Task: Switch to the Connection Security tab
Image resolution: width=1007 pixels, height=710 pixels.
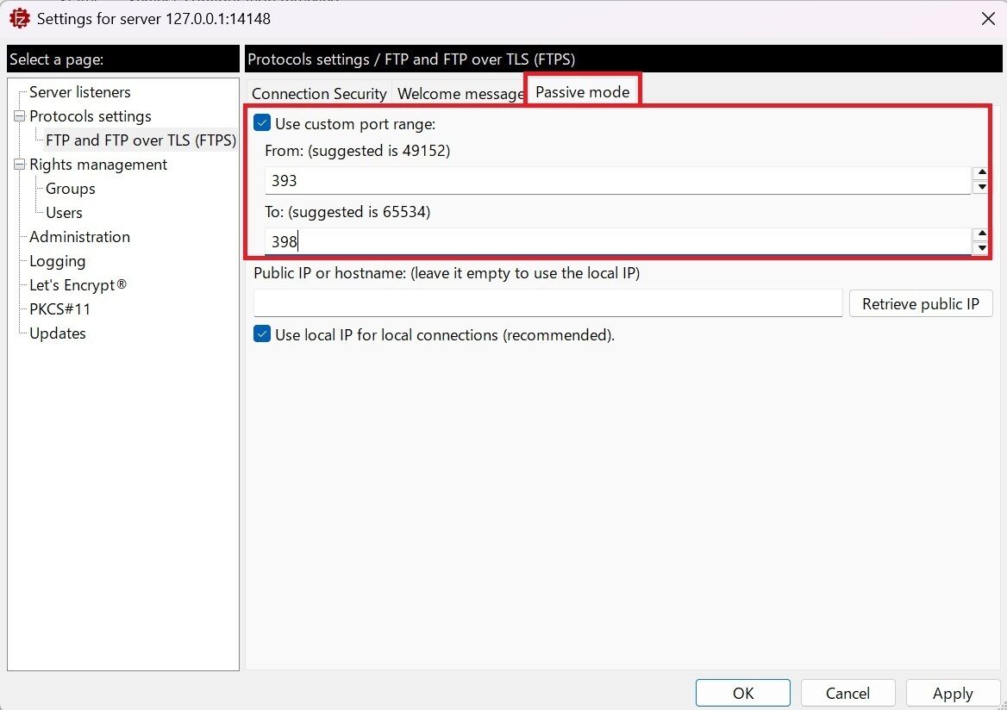Action: click(x=318, y=93)
